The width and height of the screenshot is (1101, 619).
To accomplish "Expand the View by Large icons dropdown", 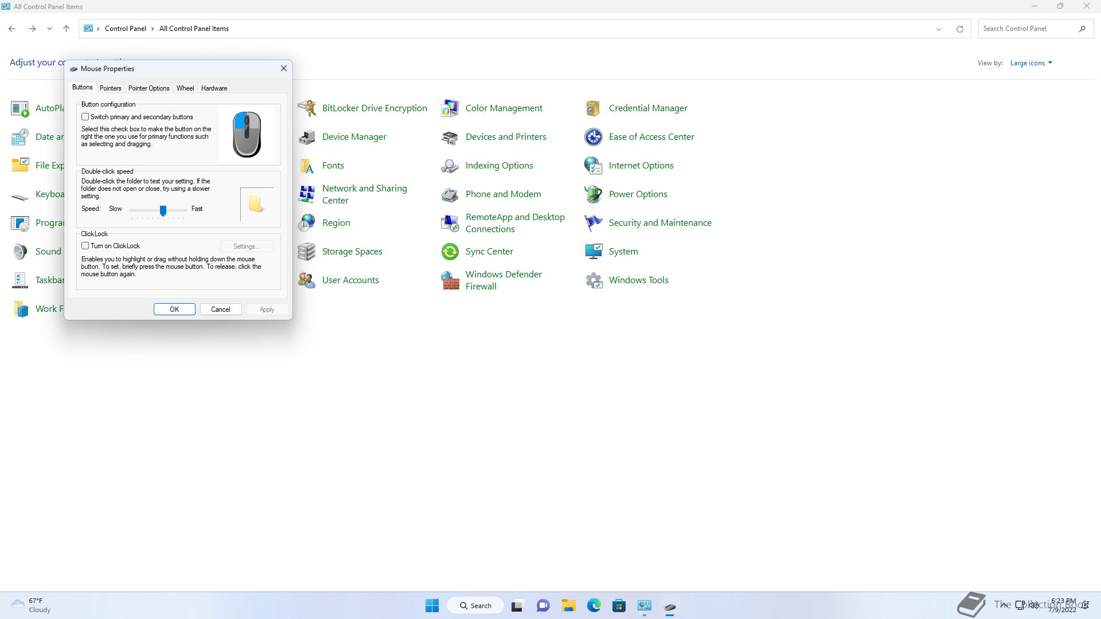I will (1031, 63).
